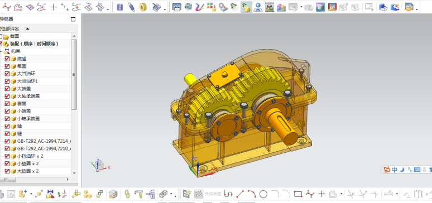
Task: Select the Arc tool in bottom sketch toolbar
Action: [x=252, y=194]
